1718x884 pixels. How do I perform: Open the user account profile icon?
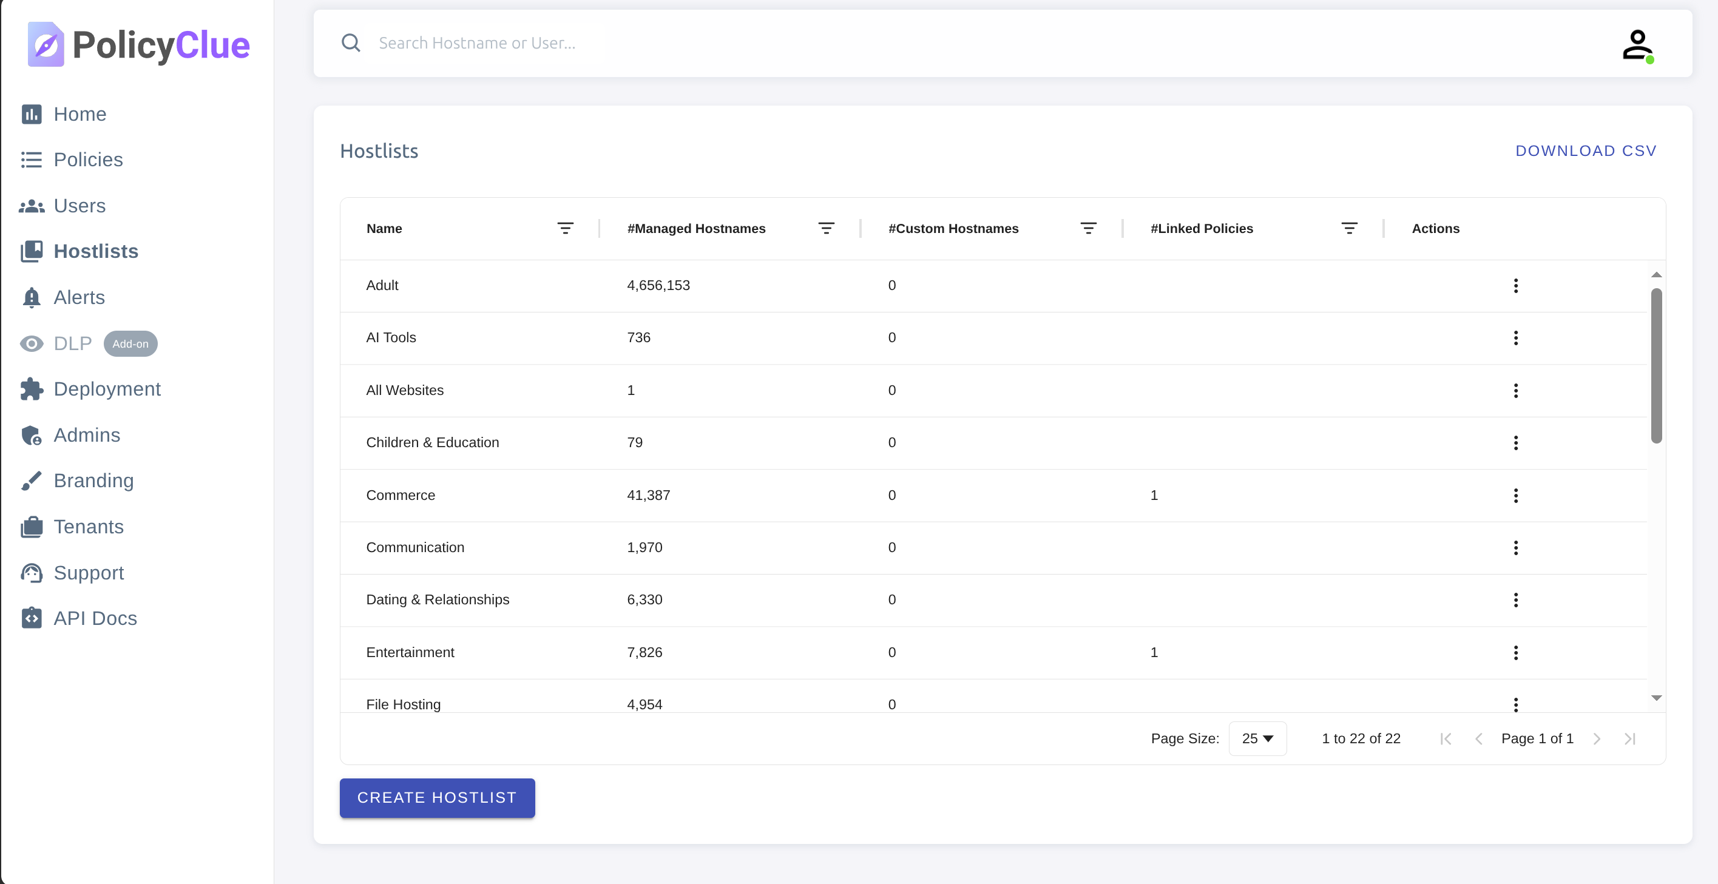tap(1637, 46)
